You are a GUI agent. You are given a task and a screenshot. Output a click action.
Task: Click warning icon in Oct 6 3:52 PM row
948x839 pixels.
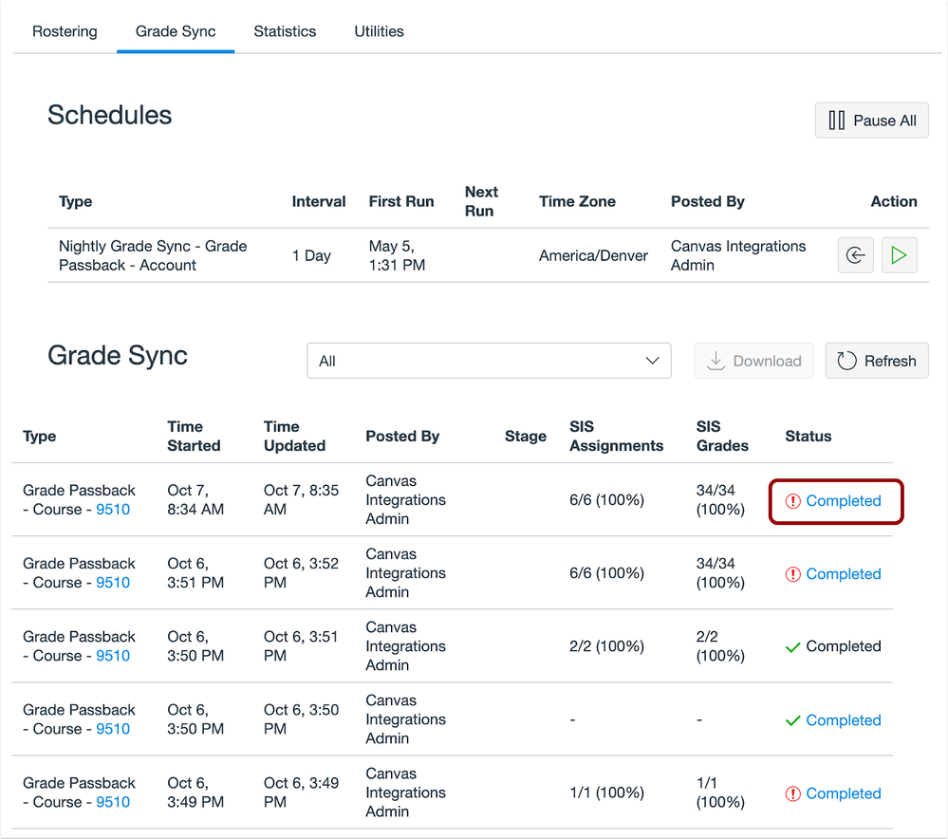793,574
